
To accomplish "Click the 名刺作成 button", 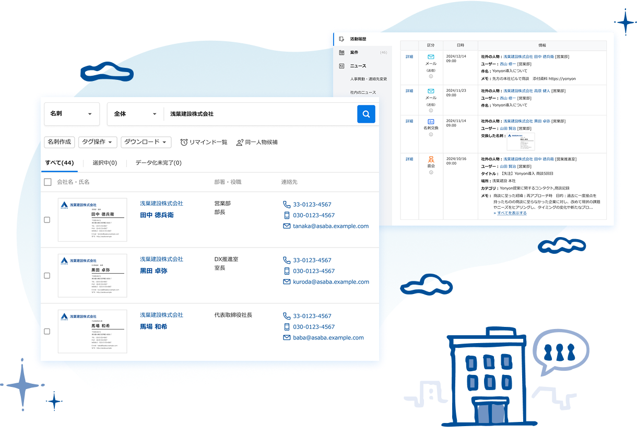I will [59, 142].
